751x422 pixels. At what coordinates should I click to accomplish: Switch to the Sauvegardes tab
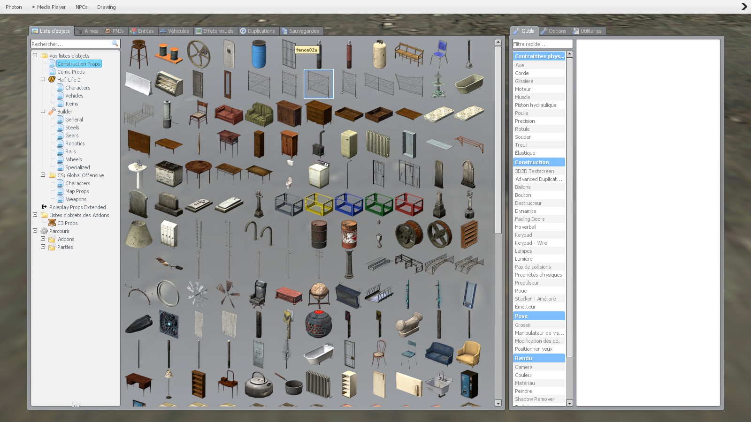(300, 31)
